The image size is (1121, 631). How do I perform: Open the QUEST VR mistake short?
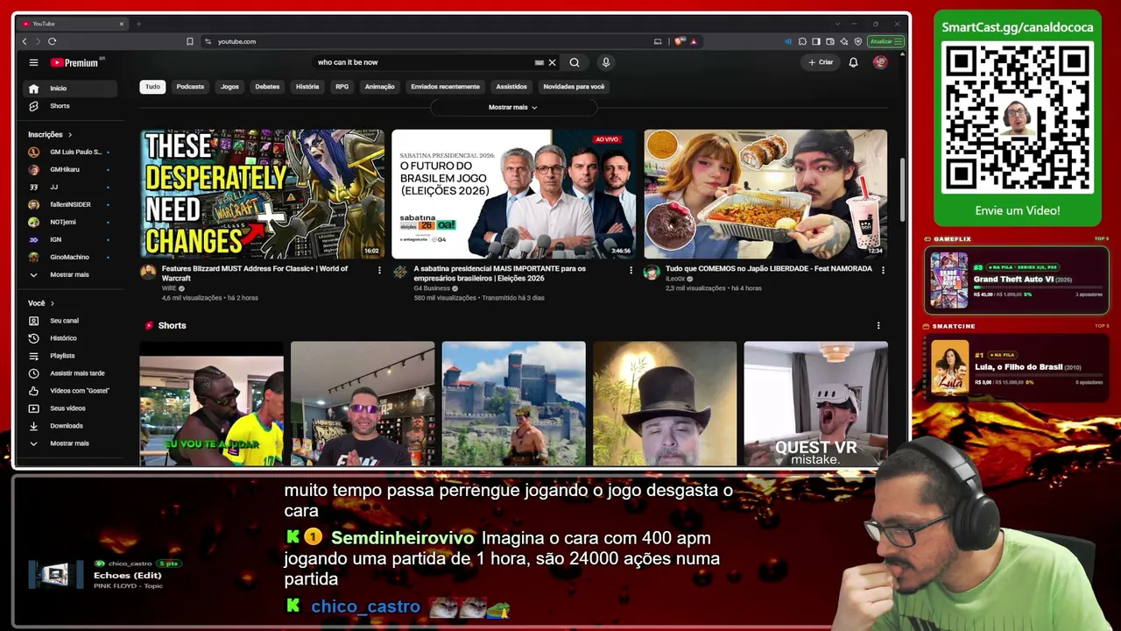(815, 404)
